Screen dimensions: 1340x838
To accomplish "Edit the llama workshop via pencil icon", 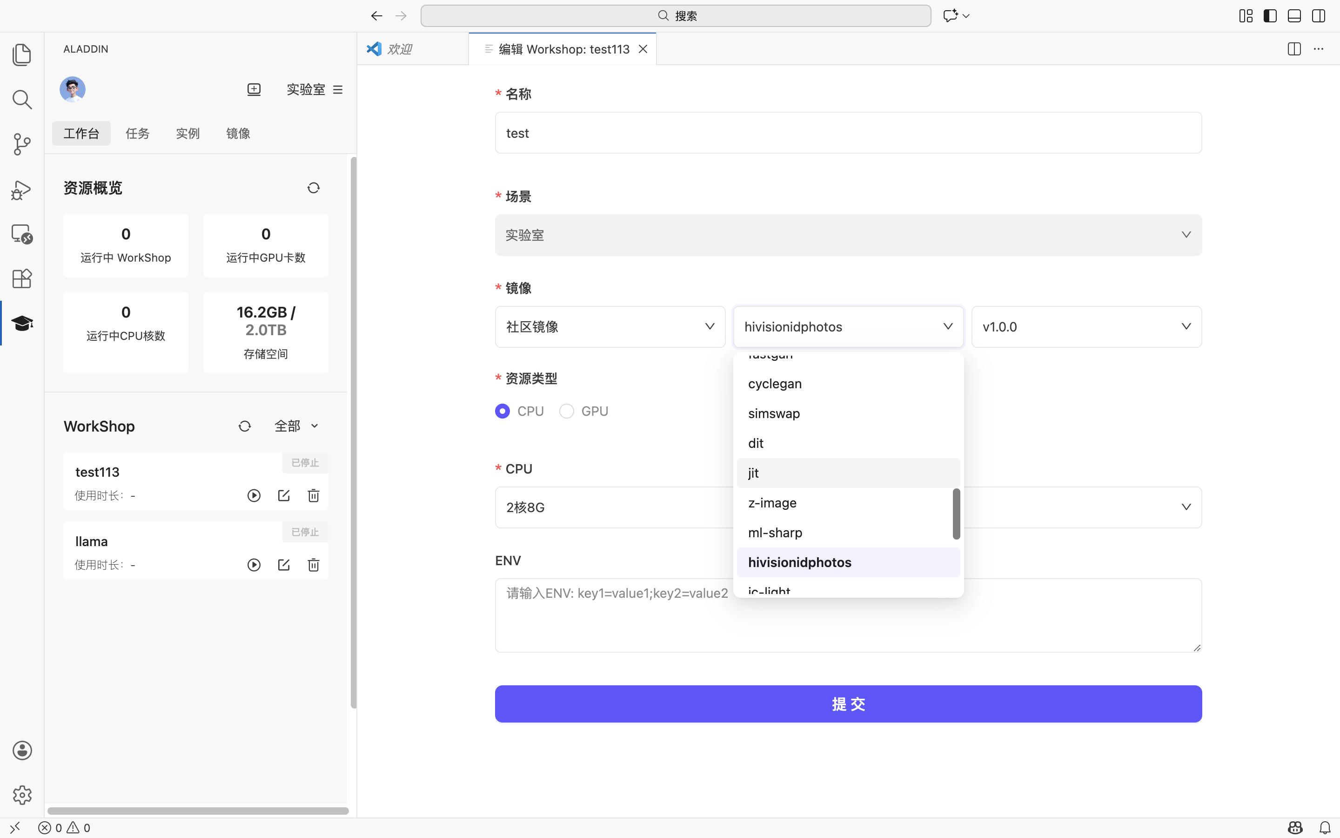I will (x=283, y=565).
